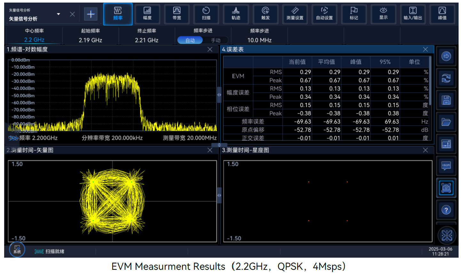
Task: Open the 幅度 amplitude settings
Action: (147, 14)
